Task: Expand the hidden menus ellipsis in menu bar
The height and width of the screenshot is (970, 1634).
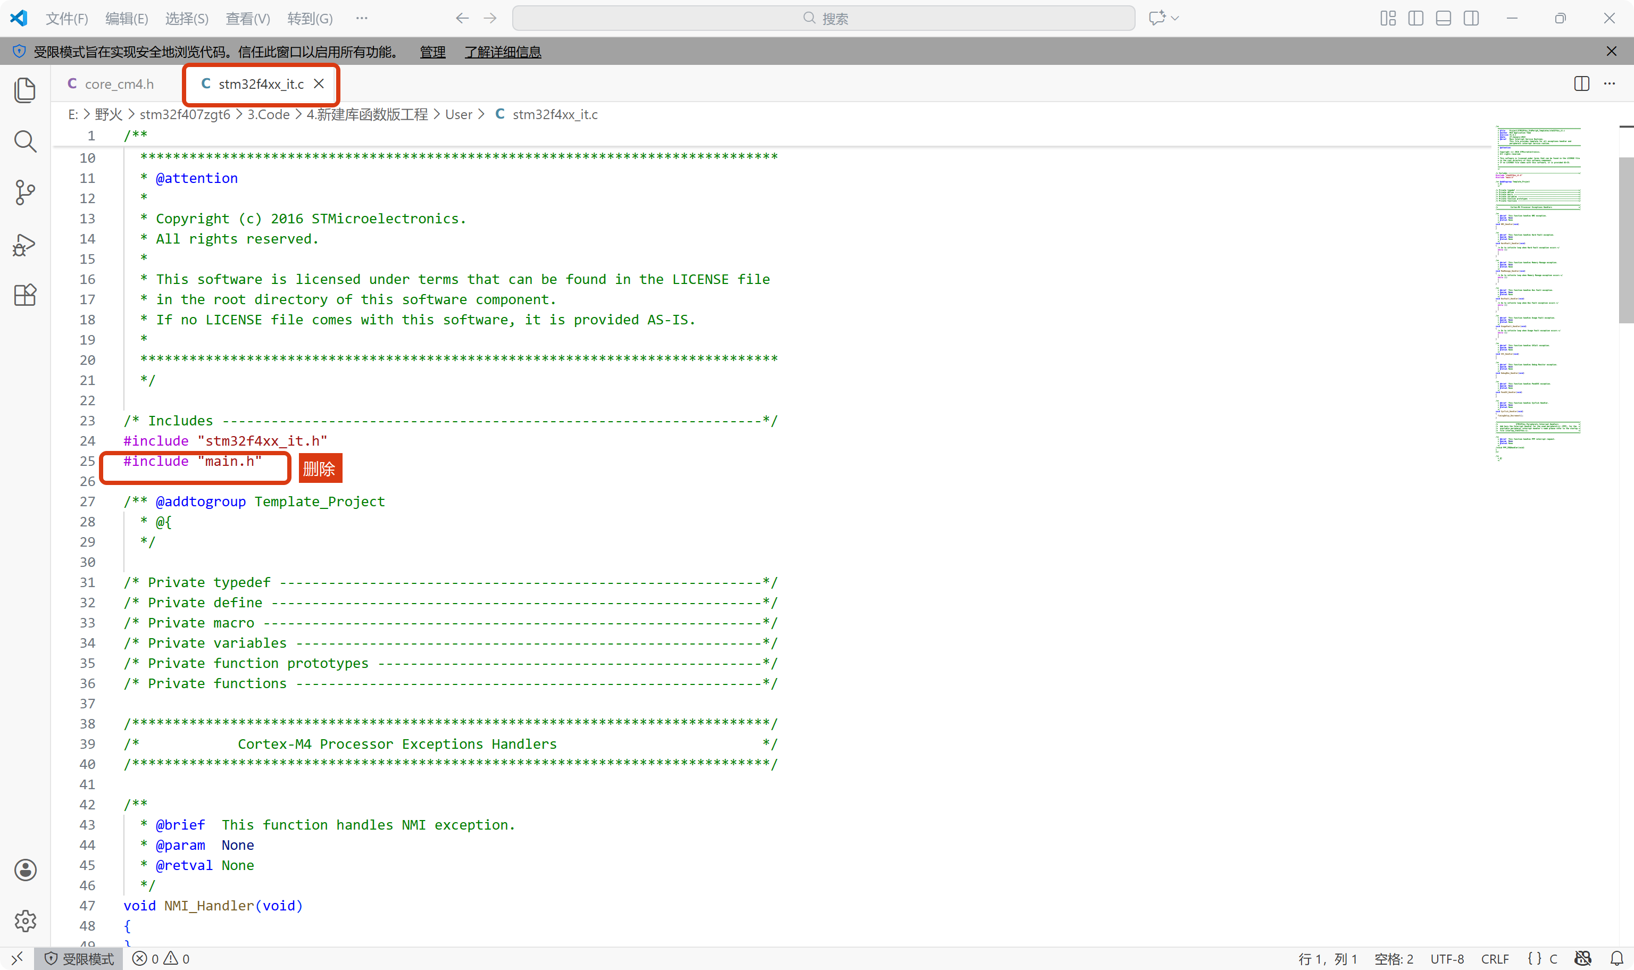Action: pos(362,18)
